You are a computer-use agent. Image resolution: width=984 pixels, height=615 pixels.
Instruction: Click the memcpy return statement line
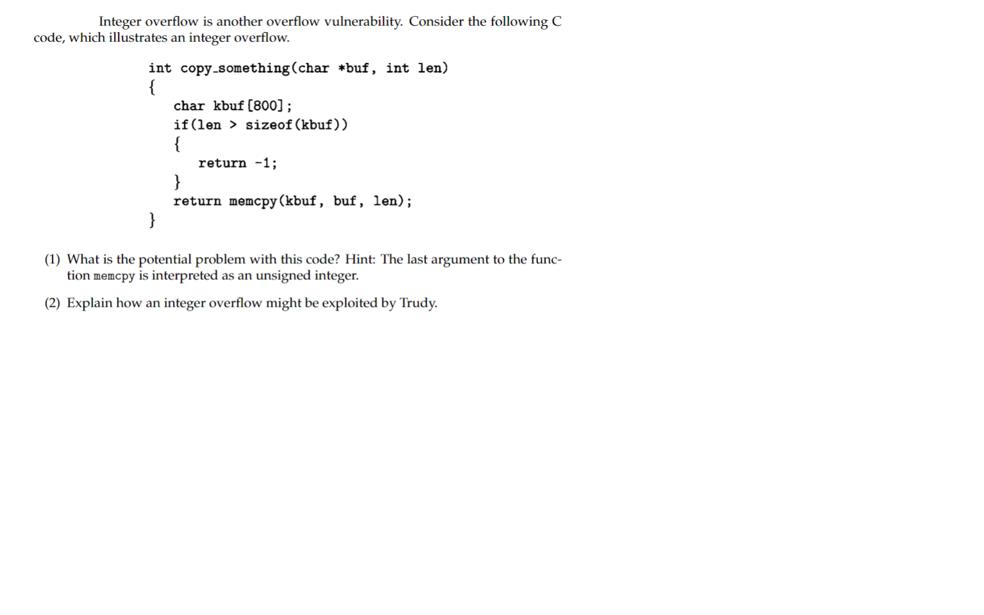click(x=293, y=201)
